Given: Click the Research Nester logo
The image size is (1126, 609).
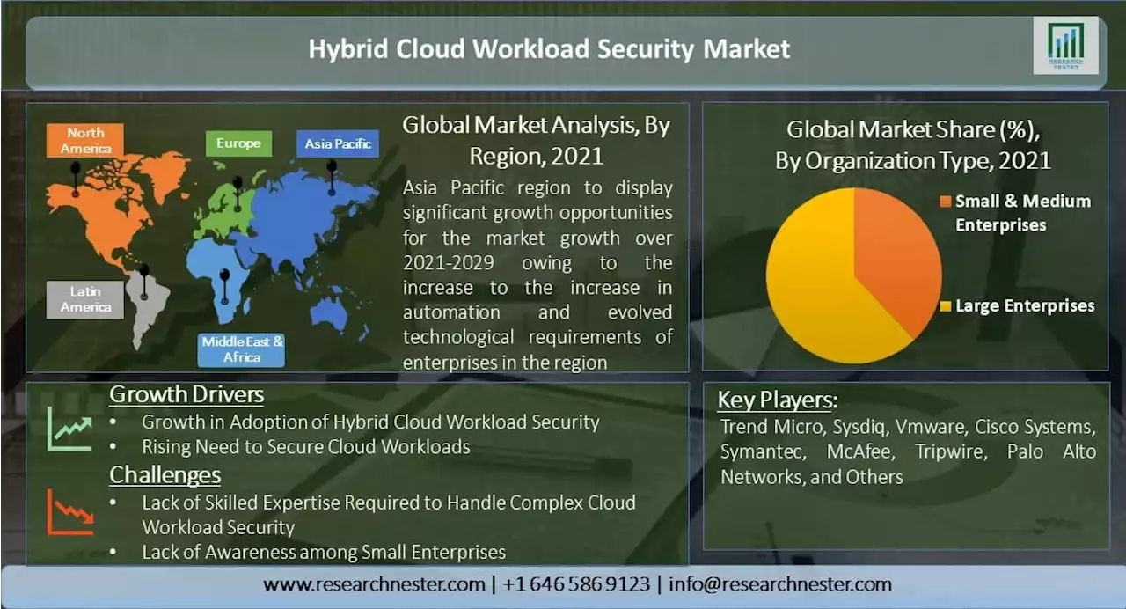Looking at the screenshot, I should 1065,45.
